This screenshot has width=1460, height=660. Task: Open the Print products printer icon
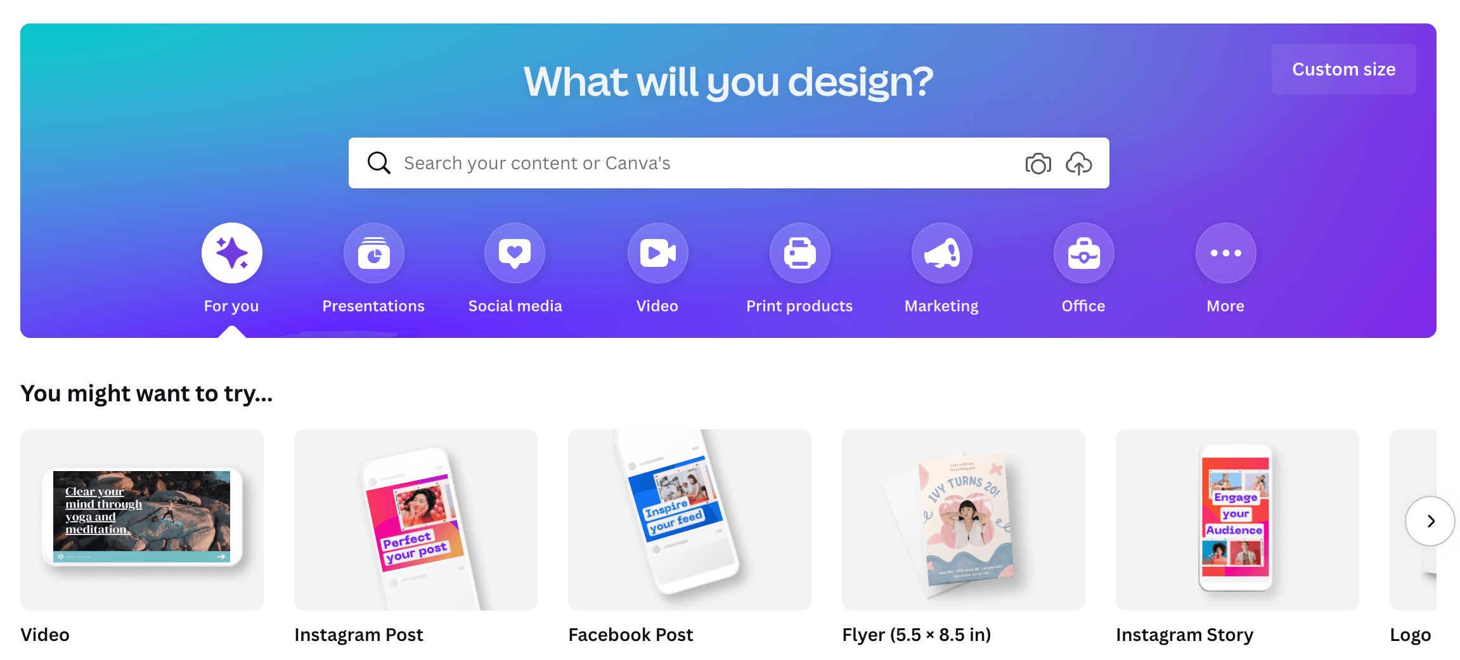point(799,253)
